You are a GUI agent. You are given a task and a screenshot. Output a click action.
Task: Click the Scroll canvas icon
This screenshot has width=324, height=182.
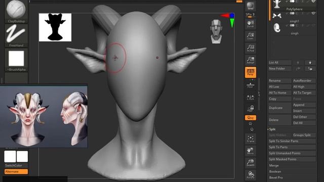click(x=251, y=24)
